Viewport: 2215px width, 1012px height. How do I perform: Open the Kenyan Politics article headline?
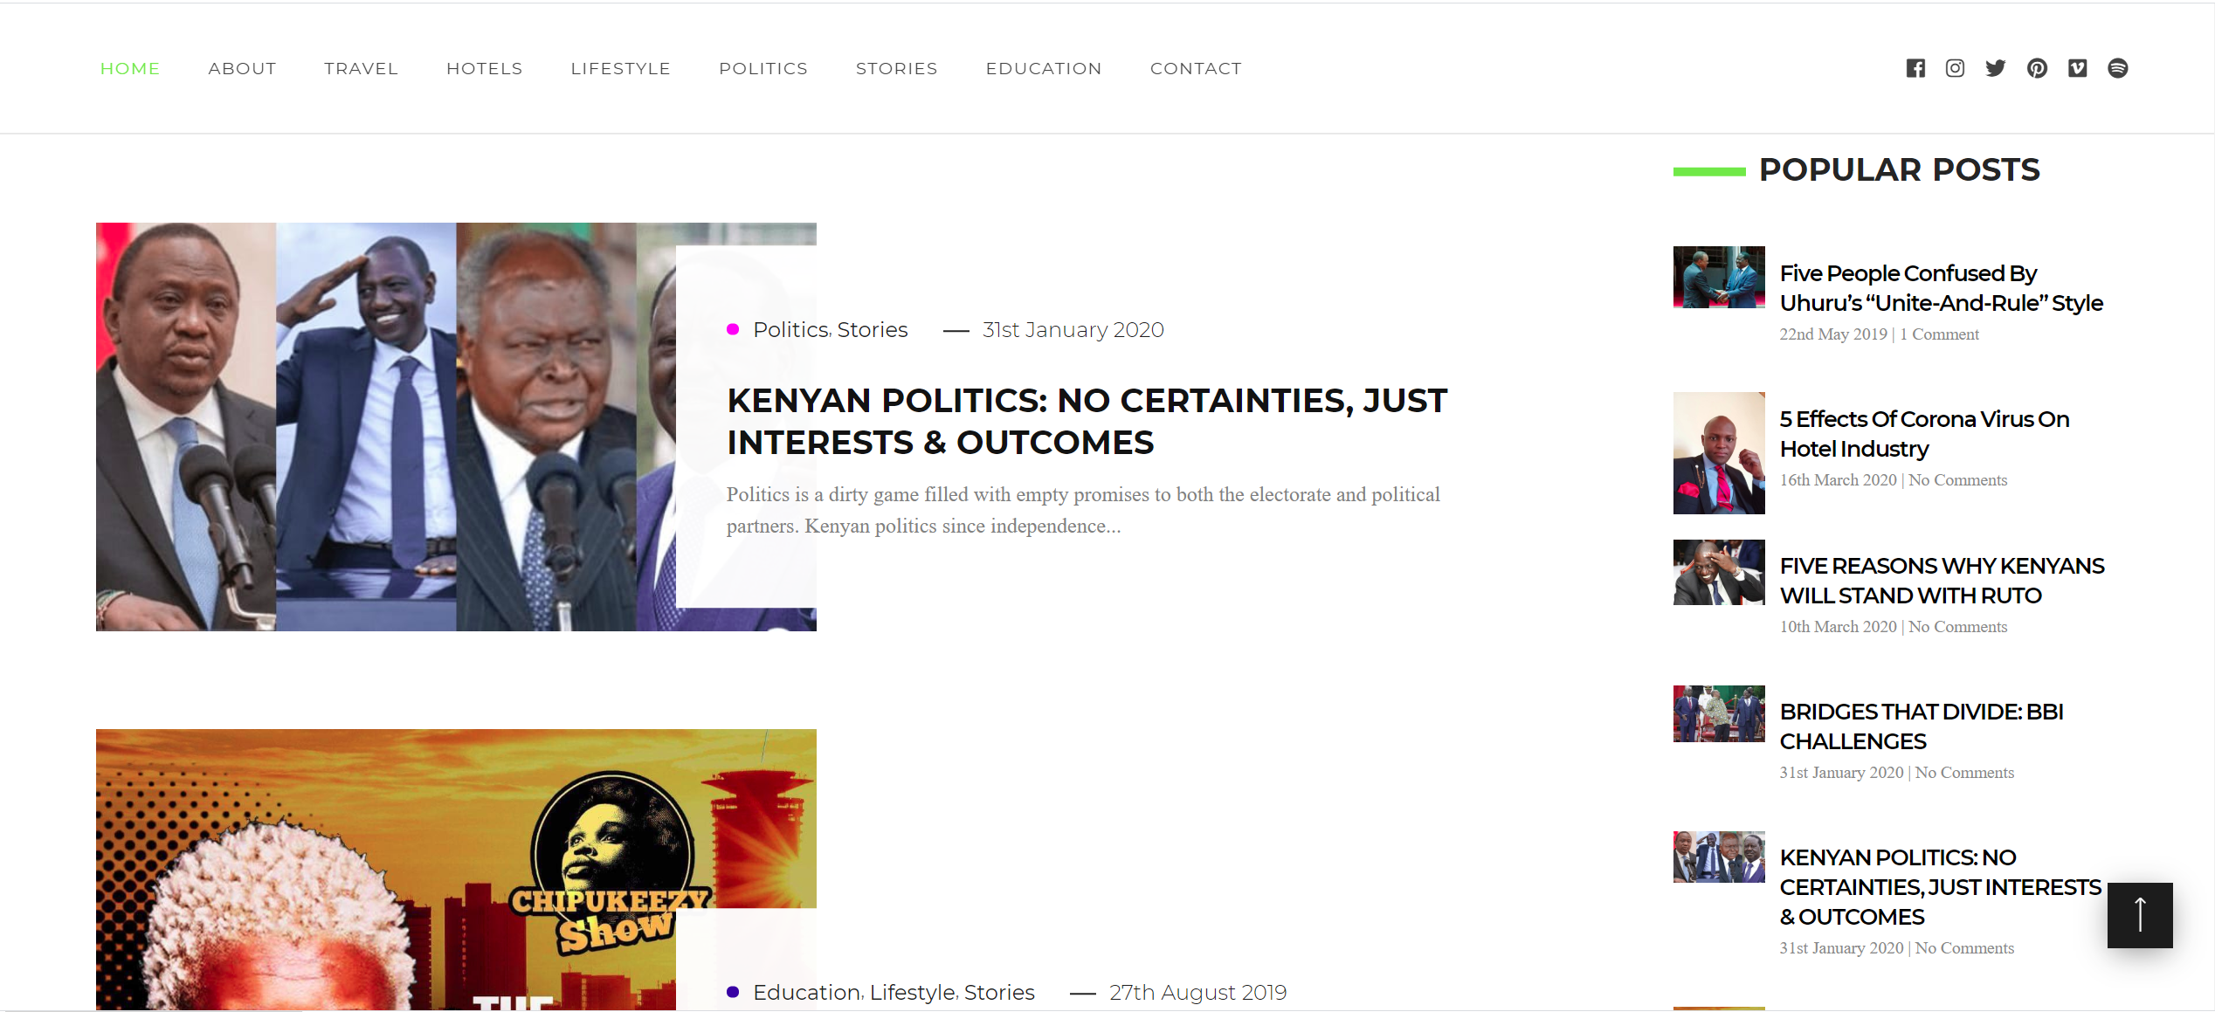[1087, 421]
